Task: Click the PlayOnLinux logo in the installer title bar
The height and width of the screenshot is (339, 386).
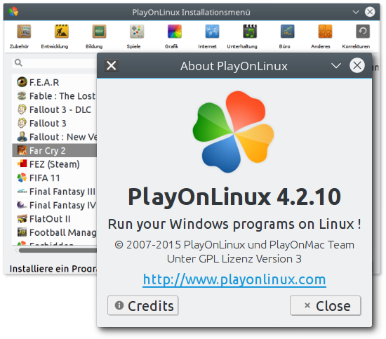Action: [x=13, y=11]
